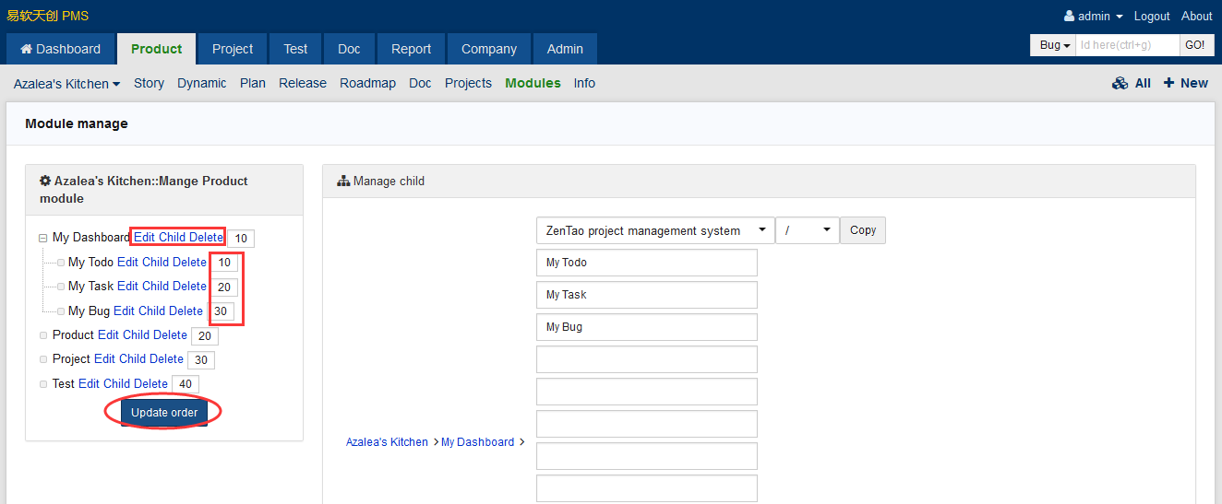Click the tree bullet beside Test module
The width and height of the screenshot is (1222, 504).
coord(43,384)
